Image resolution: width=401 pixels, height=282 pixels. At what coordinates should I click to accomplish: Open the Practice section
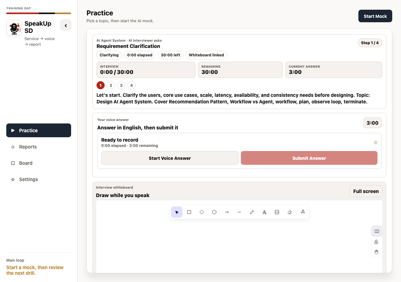click(39, 130)
